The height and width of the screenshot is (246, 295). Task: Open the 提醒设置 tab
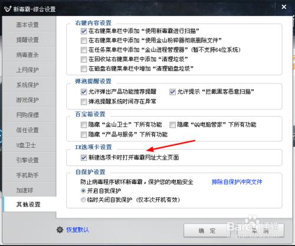pyautogui.click(x=29, y=40)
